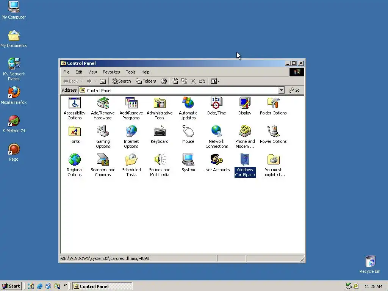This screenshot has height=291, width=388.
Task: Launch Internet Explorer from Quick Launch
Action: [x=39, y=286]
